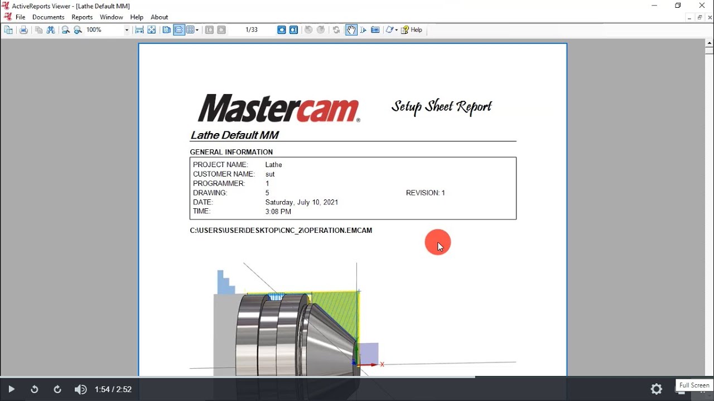
Task: Click the 'REVISION: 1' text
Action: tap(426, 193)
